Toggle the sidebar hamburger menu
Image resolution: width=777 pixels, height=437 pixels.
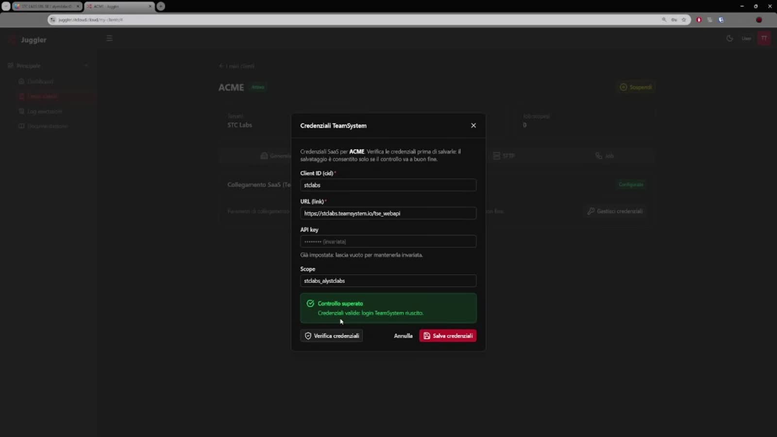coord(109,38)
